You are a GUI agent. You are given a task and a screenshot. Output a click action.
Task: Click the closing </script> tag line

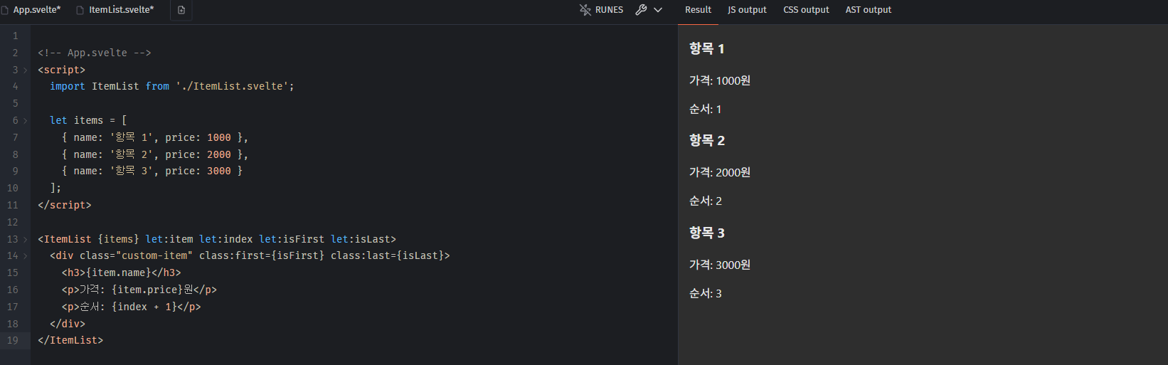tap(65, 205)
